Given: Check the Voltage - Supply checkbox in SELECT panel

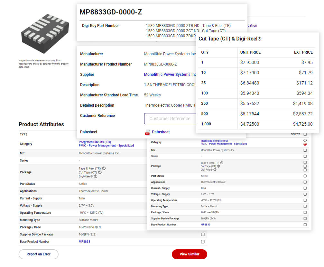Looking at the screenshot, I should (x=305, y=194).
